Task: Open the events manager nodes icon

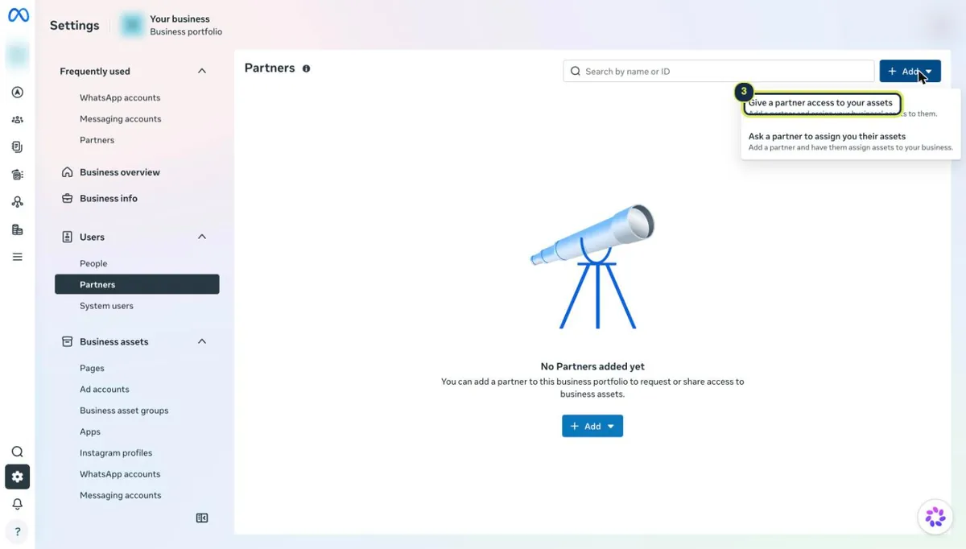Action: click(x=18, y=202)
